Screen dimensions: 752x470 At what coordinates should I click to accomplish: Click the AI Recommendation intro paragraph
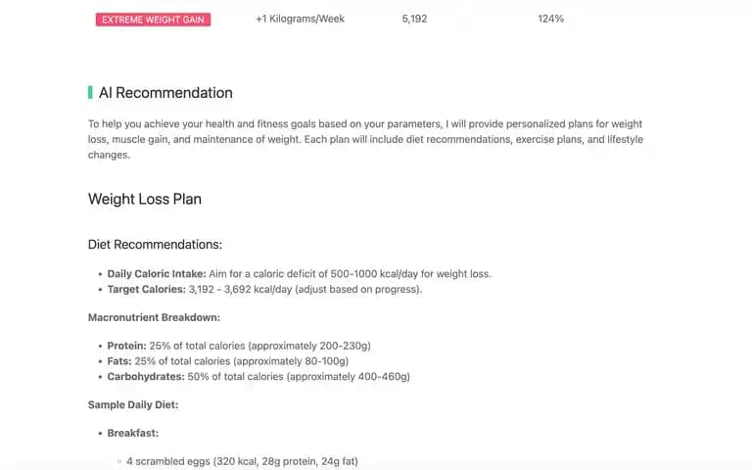tap(365, 139)
